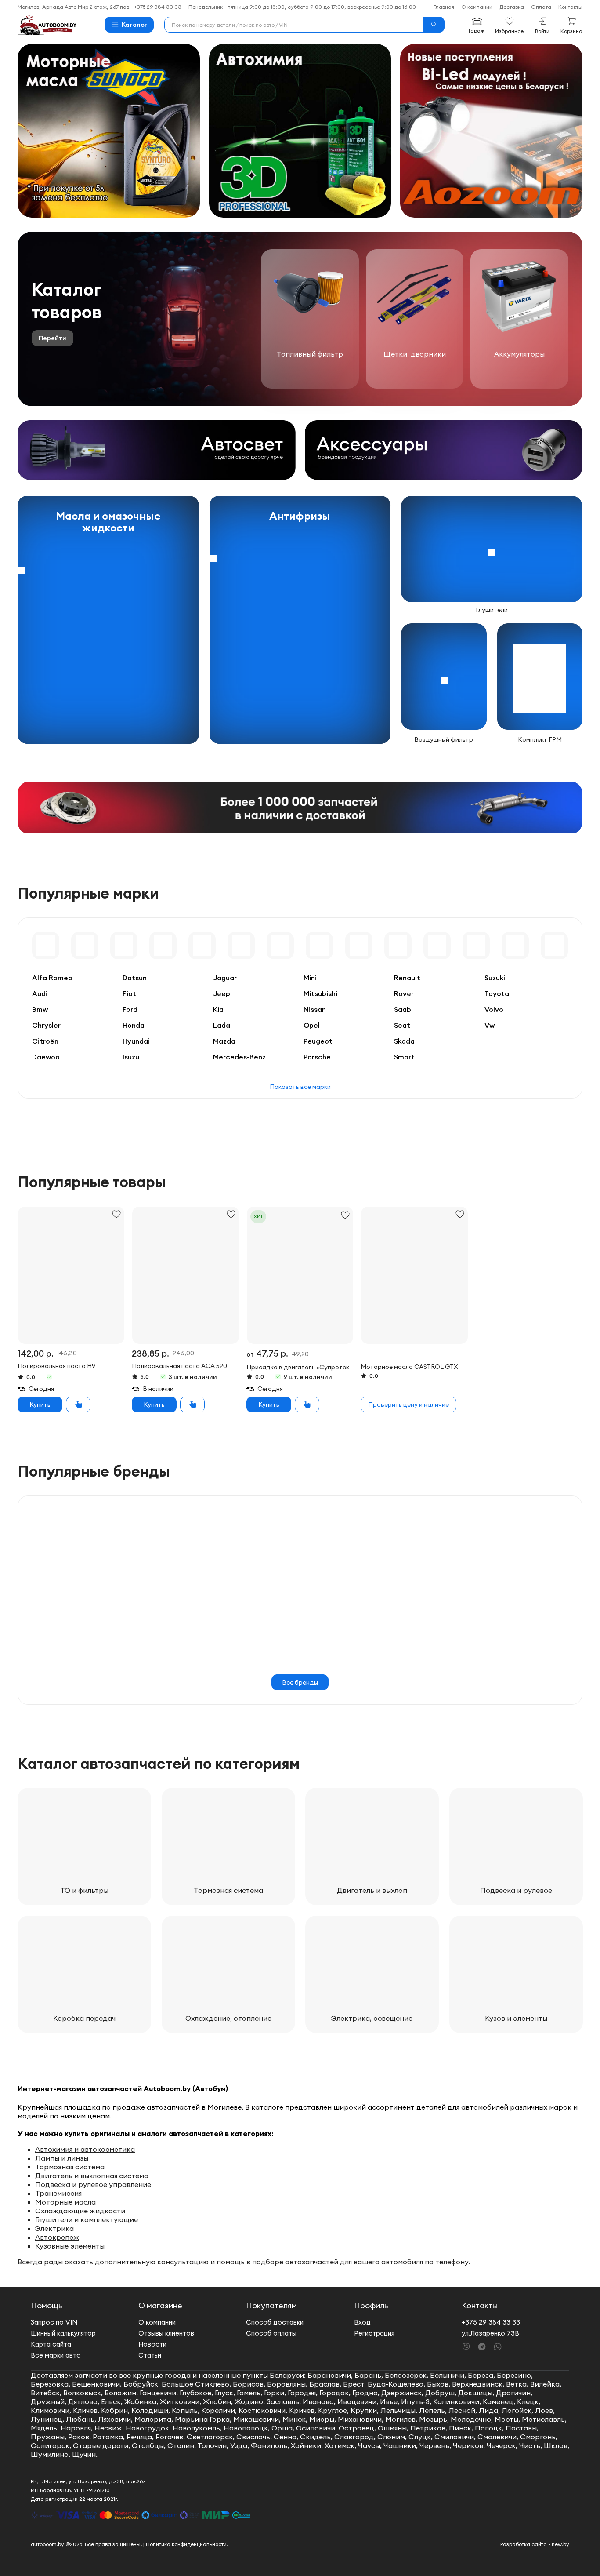Click the Все бренды button
Image resolution: width=600 pixels, height=2576 pixels.
300,1682
